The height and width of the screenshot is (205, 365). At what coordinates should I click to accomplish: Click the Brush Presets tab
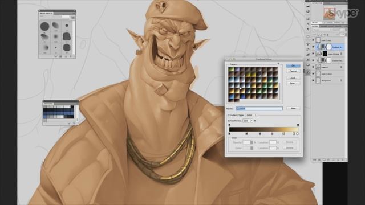tap(46, 13)
